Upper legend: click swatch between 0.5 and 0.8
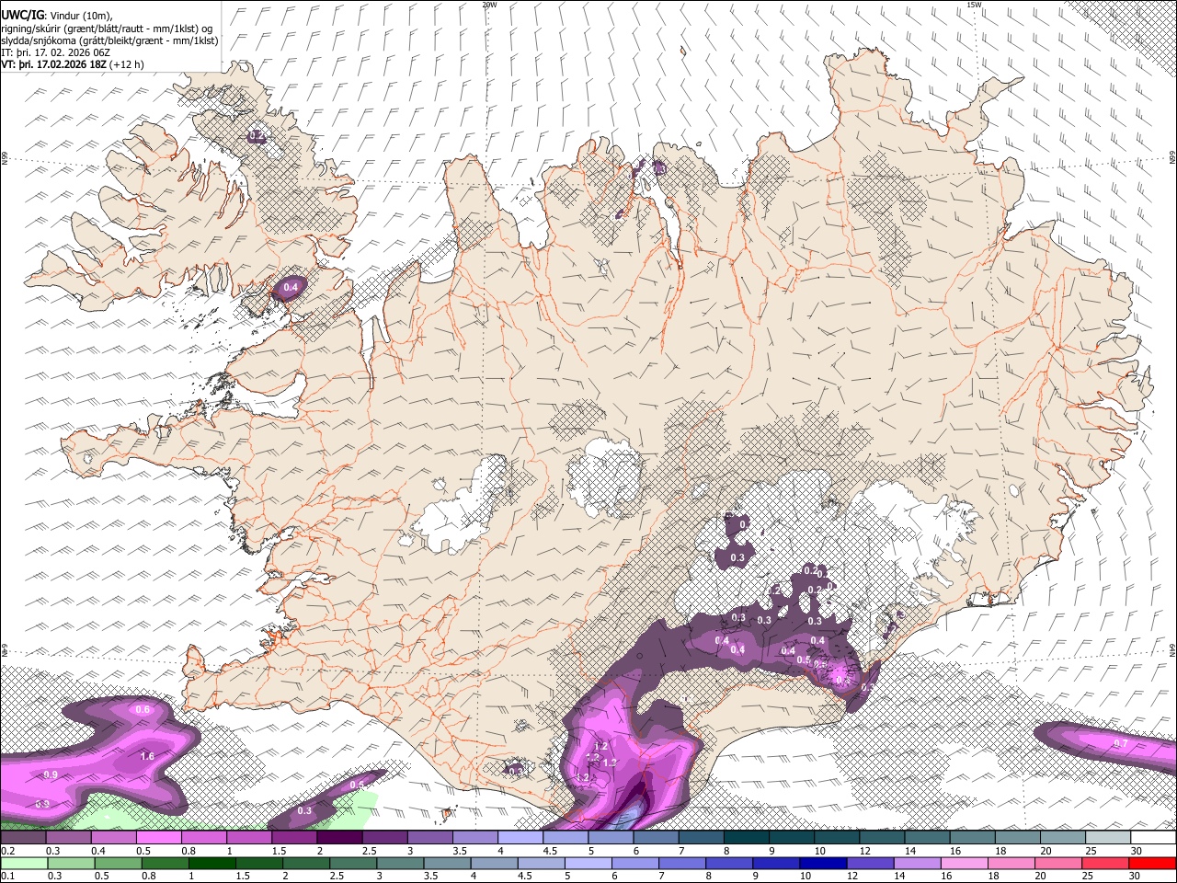Image resolution: width=1177 pixels, height=883 pixels. (x=158, y=838)
